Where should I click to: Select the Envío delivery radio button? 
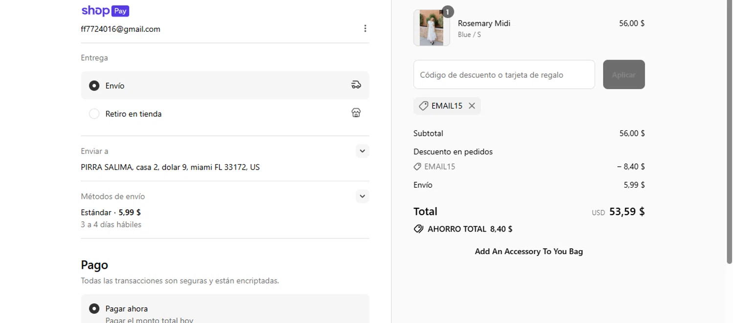[94, 86]
